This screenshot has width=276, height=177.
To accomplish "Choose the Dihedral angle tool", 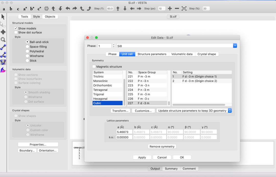I will click(x=3, y=62).
